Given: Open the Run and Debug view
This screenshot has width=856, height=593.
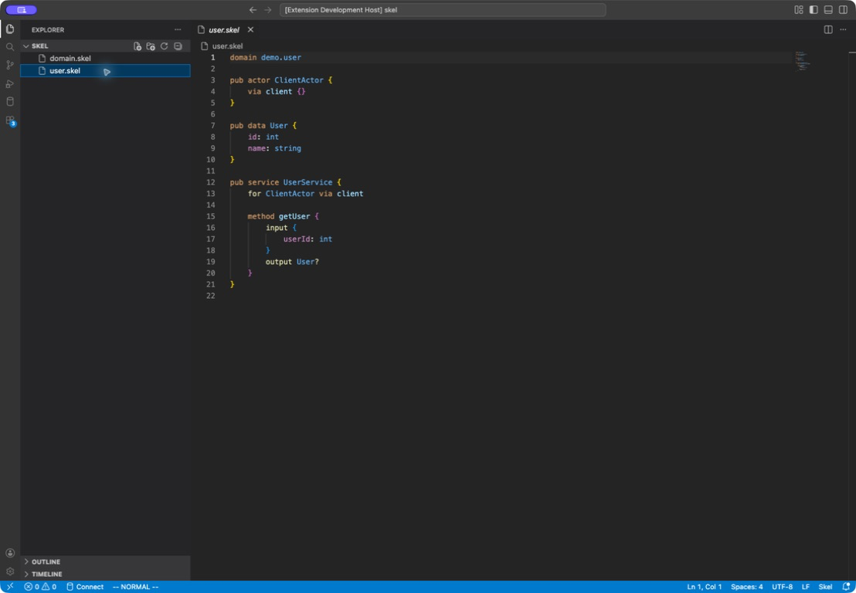Looking at the screenshot, I should (10, 83).
